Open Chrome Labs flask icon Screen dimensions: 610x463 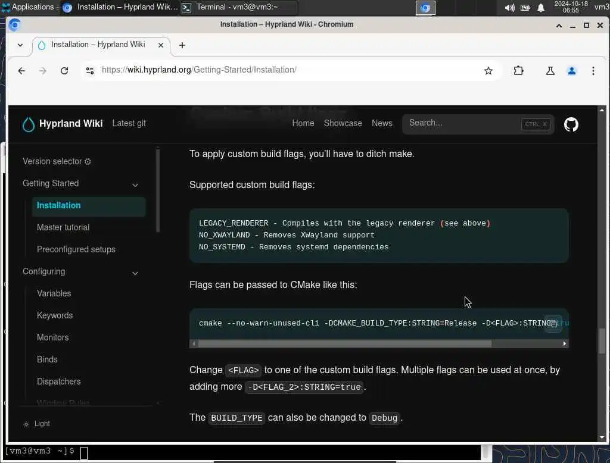click(x=550, y=70)
